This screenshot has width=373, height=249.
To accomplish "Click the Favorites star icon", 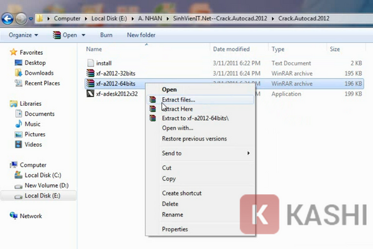I will coord(13,52).
